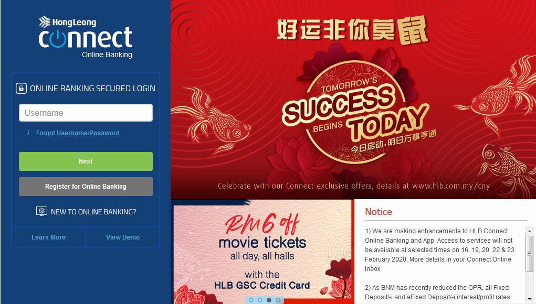Image resolution: width=536 pixels, height=304 pixels.
Task: Select the second carousel dot indicator
Action: click(x=260, y=300)
